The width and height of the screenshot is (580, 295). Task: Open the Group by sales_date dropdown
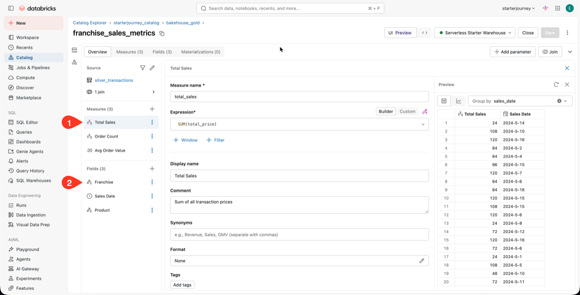pyautogui.click(x=520, y=101)
